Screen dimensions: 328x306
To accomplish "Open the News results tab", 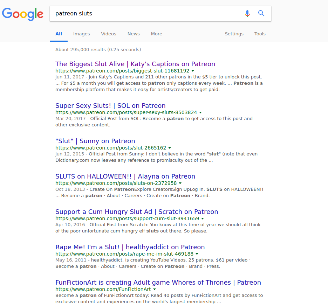I will pos(134,34).
